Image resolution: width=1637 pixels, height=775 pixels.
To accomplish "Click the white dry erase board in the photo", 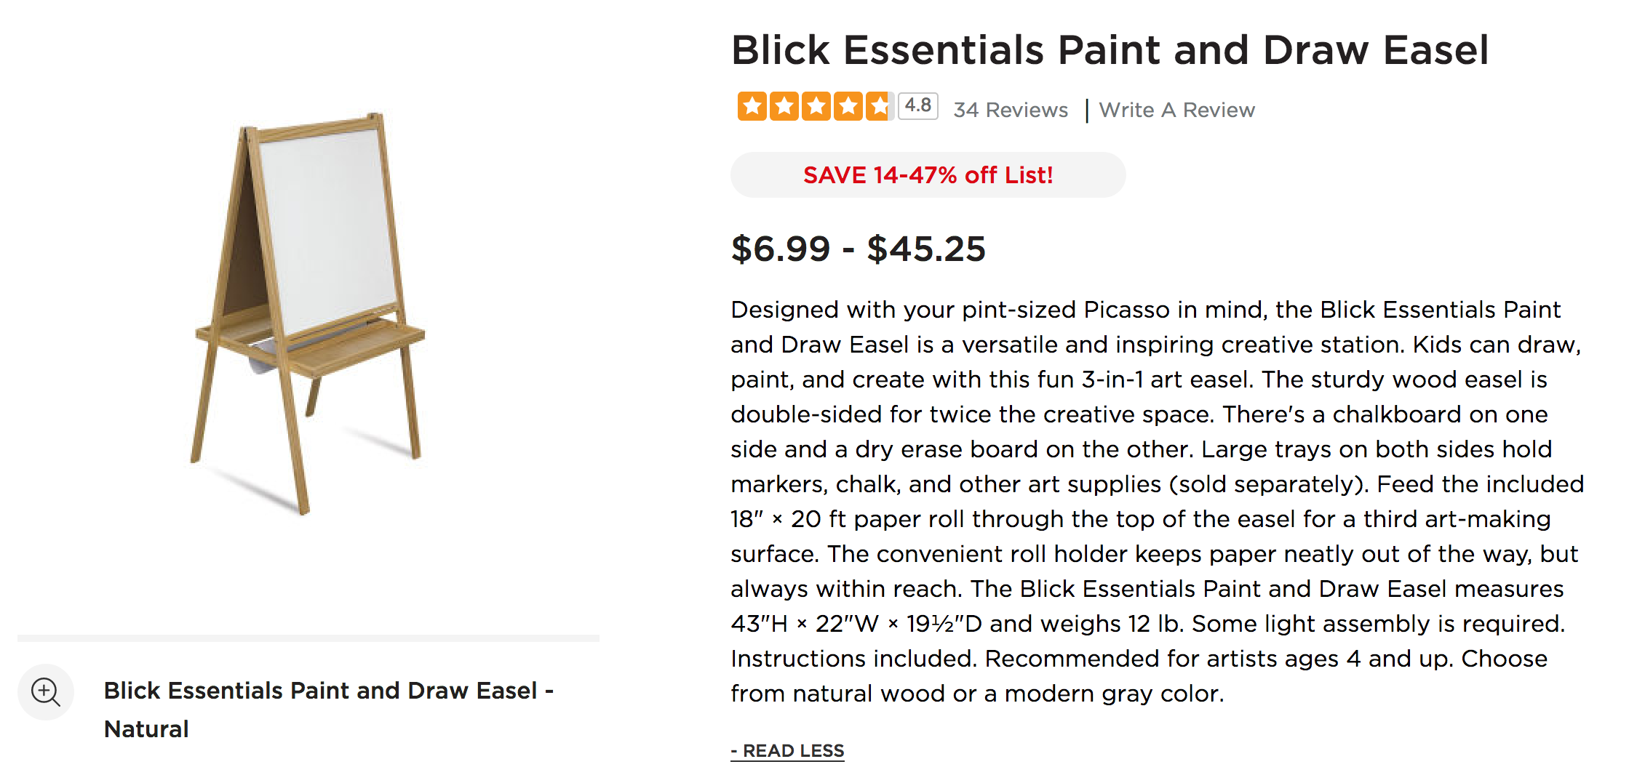I will click(327, 225).
